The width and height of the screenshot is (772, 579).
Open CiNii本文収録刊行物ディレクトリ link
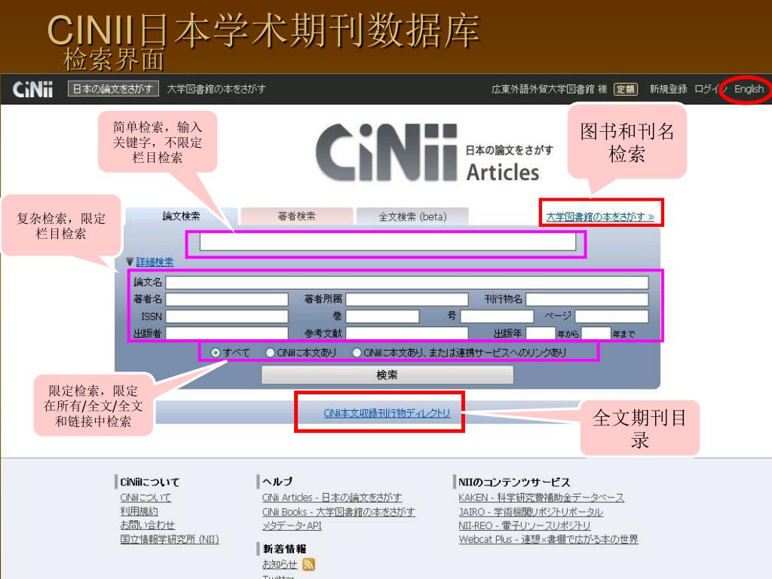point(387,413)
